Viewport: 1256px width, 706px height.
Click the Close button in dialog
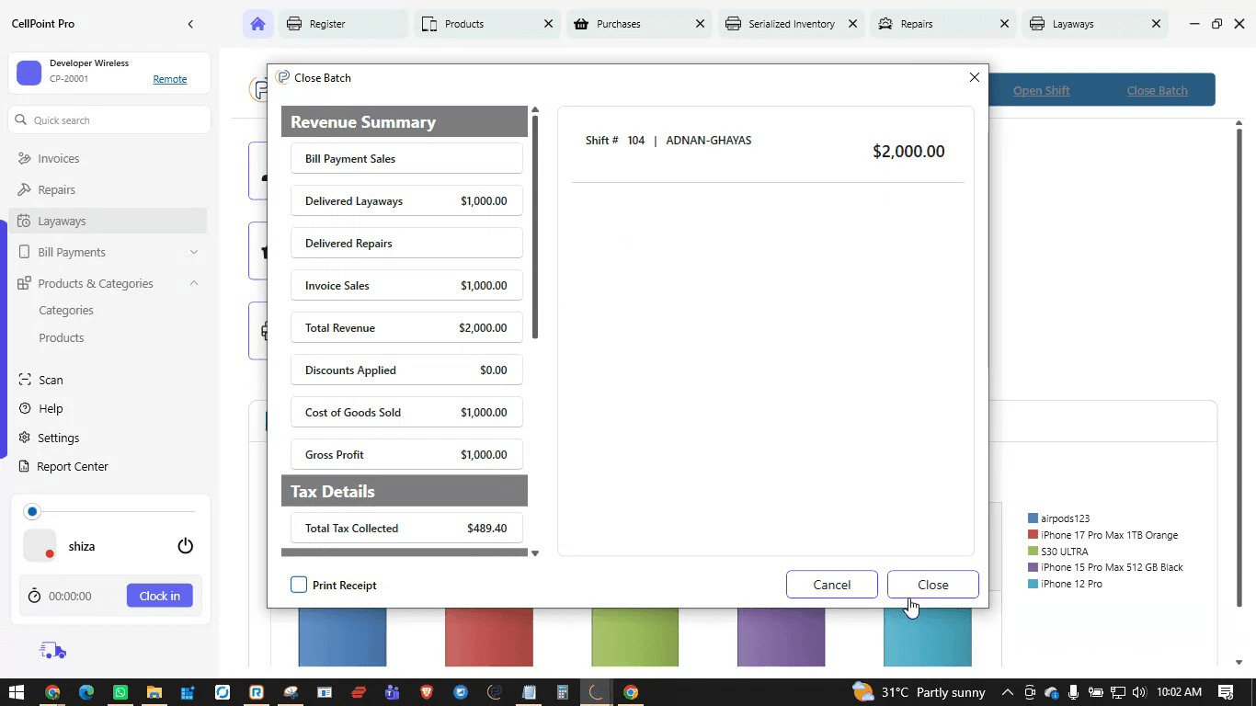[932, 585]
